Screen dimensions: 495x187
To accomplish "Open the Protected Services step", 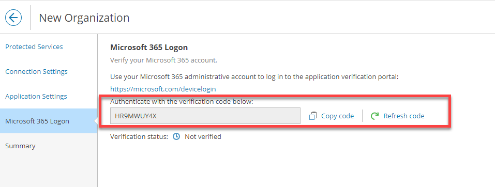I will [34, 46].
